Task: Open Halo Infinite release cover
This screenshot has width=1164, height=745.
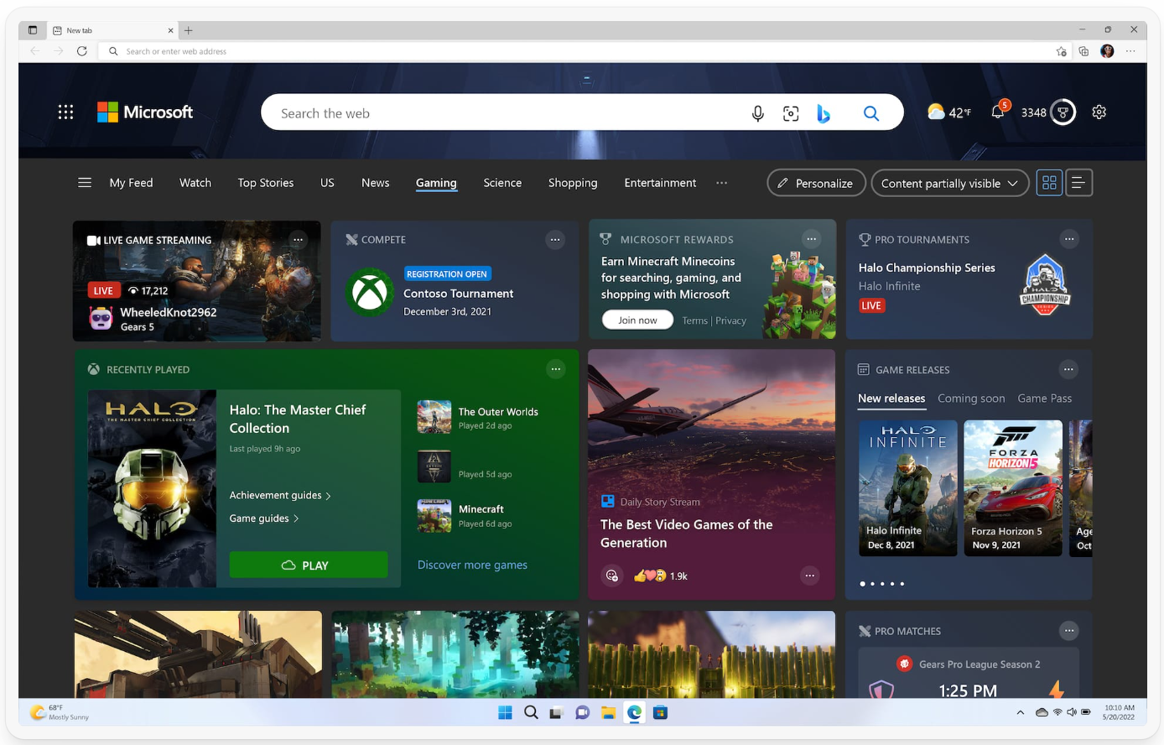Action: tap(907, 487)
